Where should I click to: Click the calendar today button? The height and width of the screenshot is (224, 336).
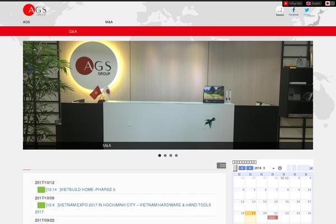coord(235,168)
